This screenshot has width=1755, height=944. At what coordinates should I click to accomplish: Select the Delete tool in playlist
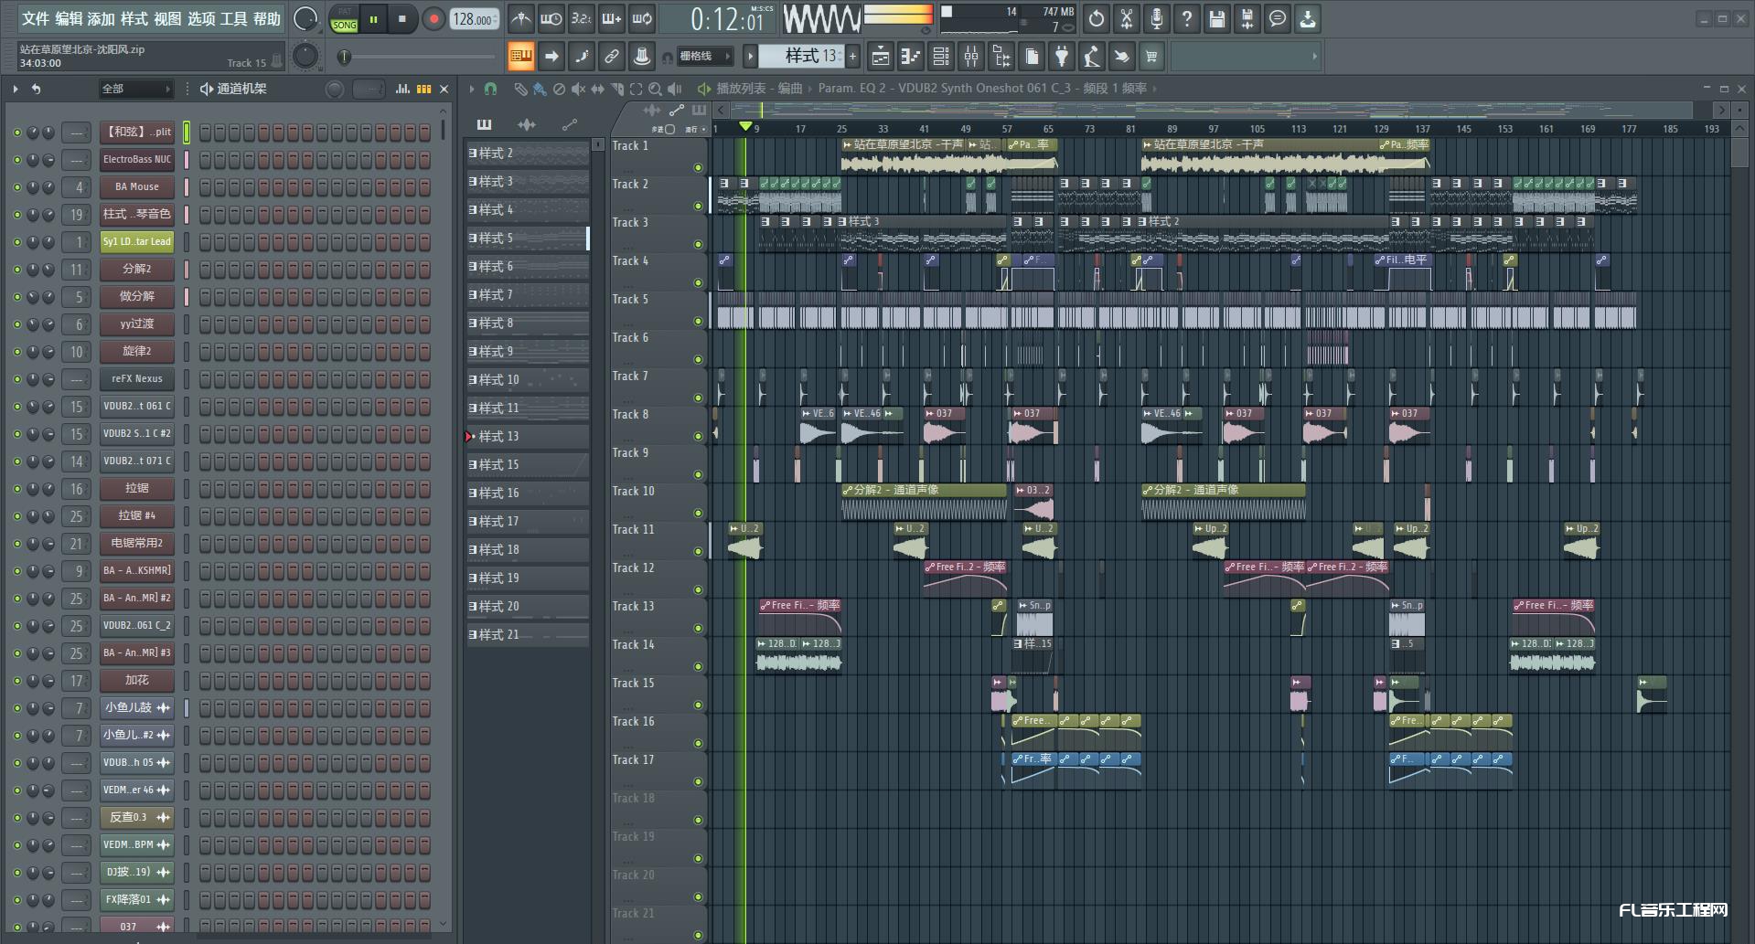(559, 89)
